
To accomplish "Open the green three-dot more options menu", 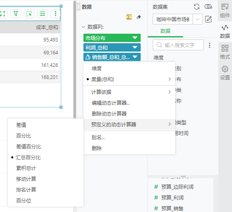I will click(56, 14).
